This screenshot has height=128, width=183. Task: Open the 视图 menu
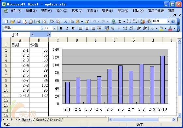46,11
